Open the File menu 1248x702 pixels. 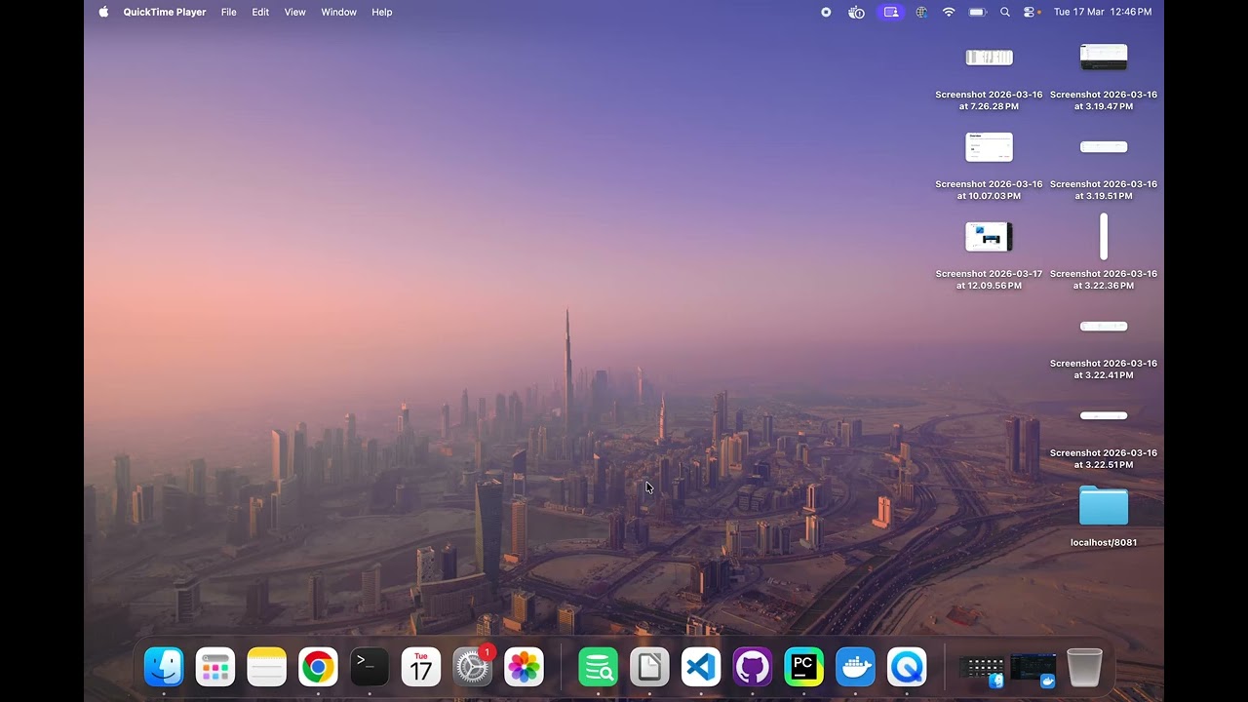(229, 12)
